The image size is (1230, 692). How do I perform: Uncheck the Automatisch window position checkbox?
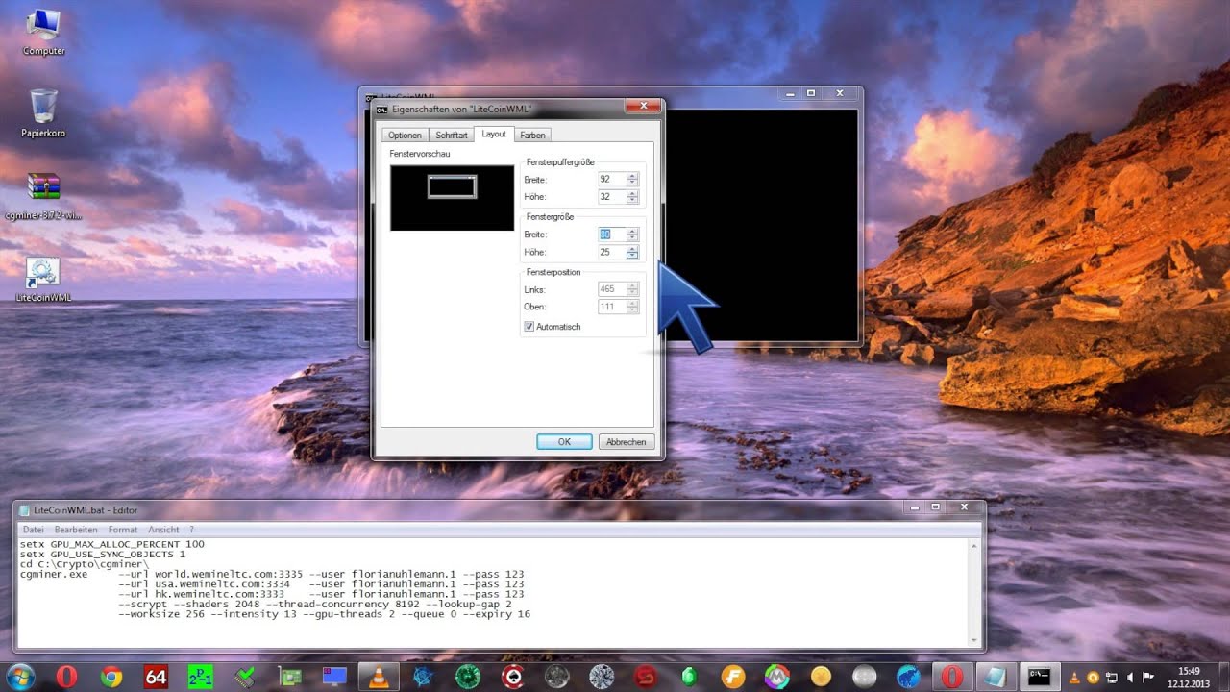pos(529,327)
